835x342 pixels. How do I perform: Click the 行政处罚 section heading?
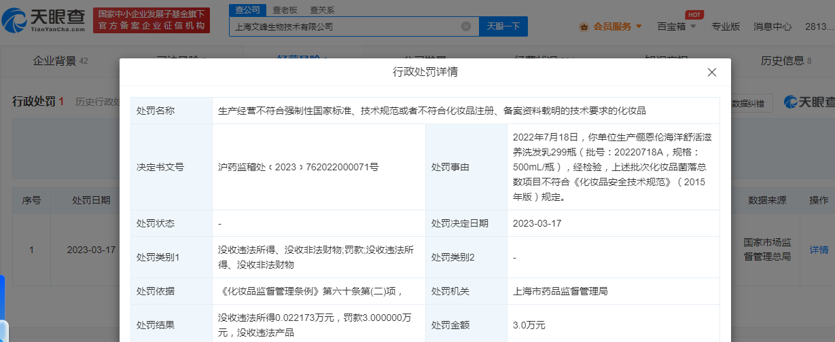[x=33, y=102]
